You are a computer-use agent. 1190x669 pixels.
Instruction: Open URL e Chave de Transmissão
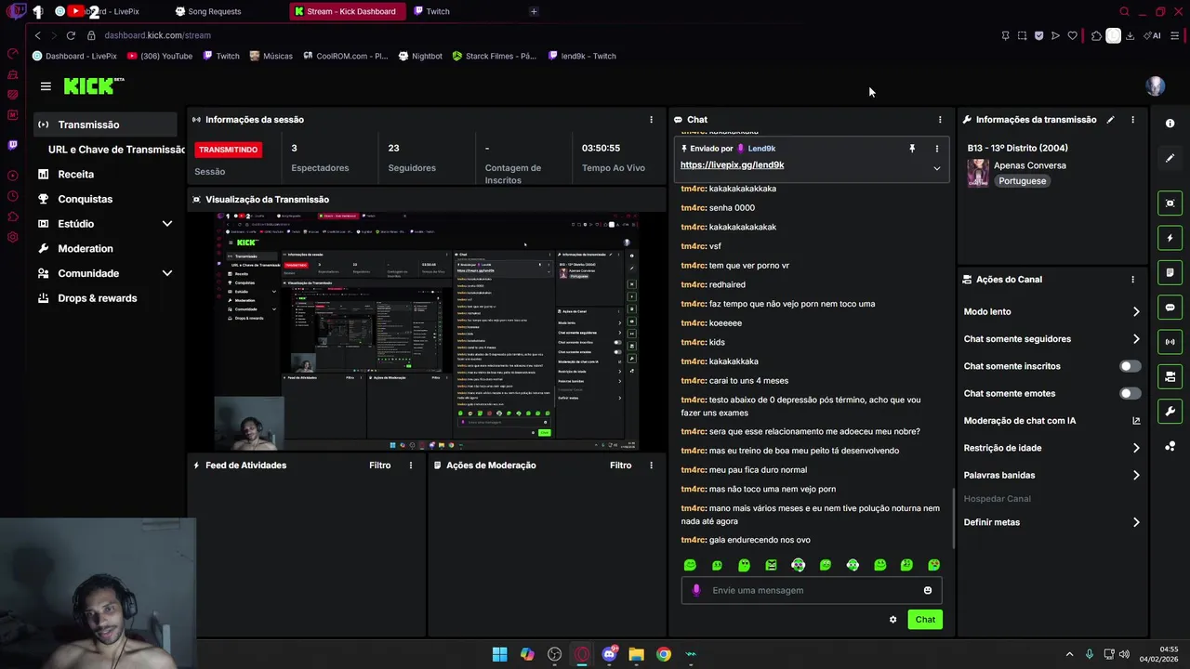tap(116, 150)
